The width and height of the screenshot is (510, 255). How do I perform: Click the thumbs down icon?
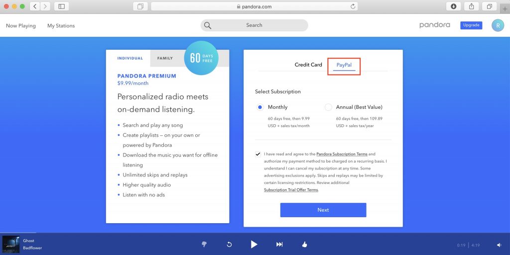pyautogui.click(x=204, y=244)
